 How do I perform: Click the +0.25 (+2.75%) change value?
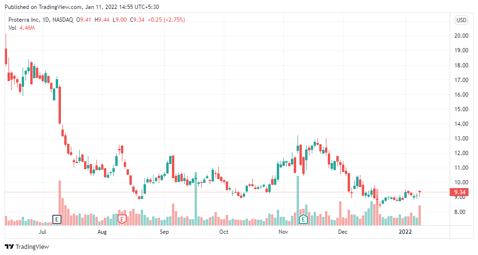click(166, 20)
